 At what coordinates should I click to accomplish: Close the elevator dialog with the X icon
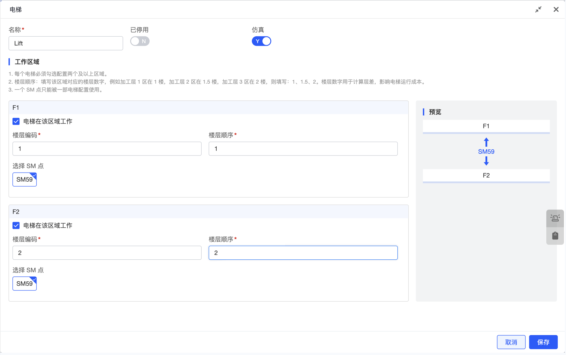556,9
